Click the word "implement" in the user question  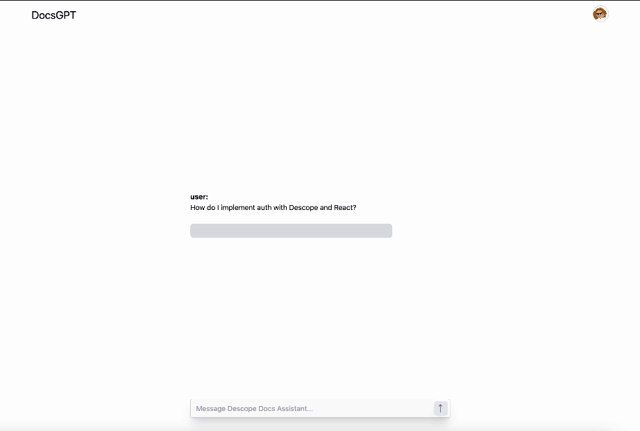click(x=238, y=208)
